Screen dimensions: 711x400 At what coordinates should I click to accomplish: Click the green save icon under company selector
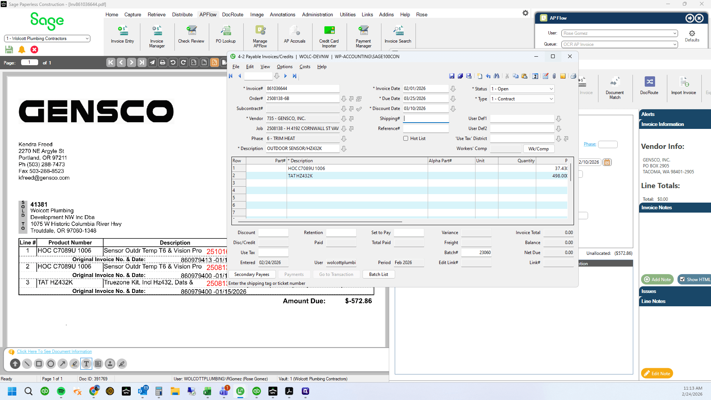[x=9, y=49]
